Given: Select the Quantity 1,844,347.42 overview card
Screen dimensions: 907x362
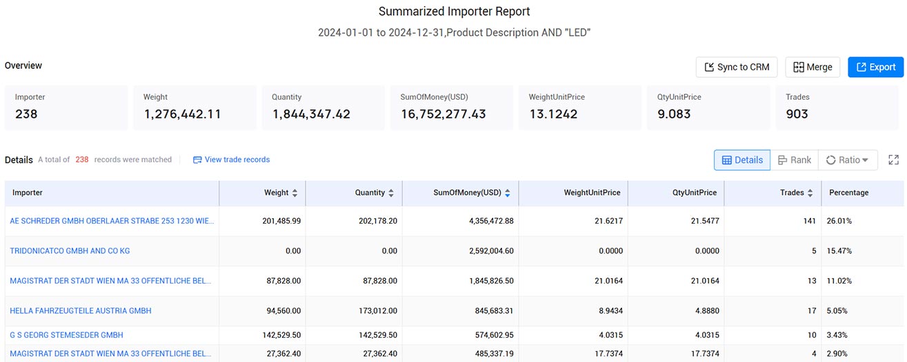Looking at the screenshot, I should [323, 107].
